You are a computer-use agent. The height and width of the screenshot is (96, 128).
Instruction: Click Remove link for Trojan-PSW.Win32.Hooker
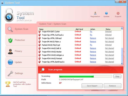93,52
